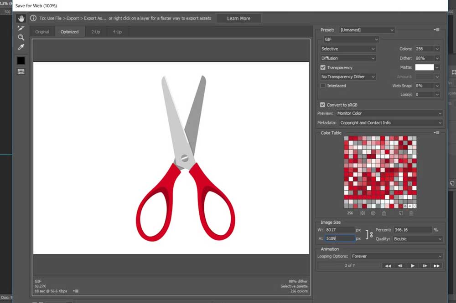Toggle constrain proportions link icon
The width and height of the screenshot is (456, 303).
[x=371, y=234]
